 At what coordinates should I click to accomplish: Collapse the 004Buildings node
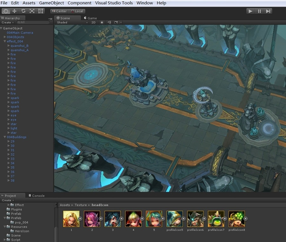tap(5, 137)
